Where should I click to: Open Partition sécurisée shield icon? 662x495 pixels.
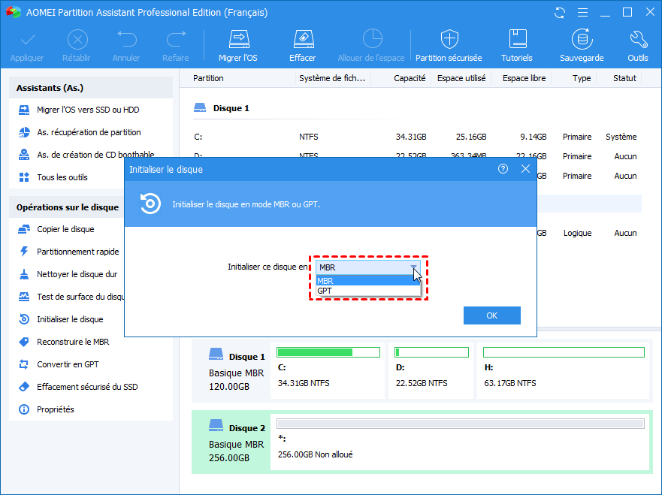click(x=449, y=39)
